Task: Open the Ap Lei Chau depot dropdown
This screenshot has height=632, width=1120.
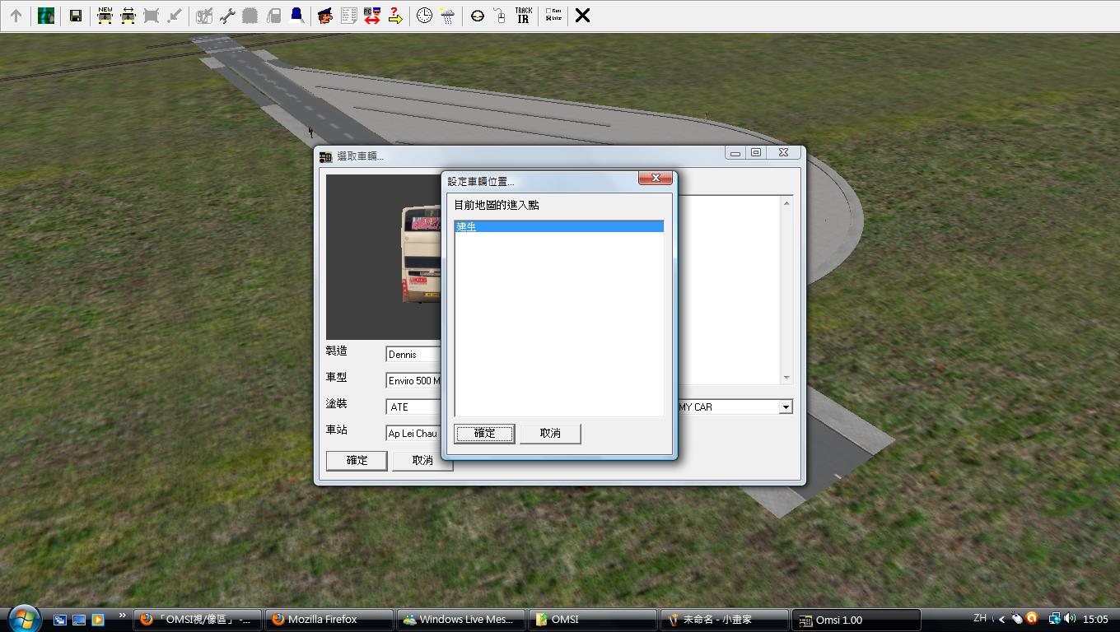Action: tap(413, 434)
